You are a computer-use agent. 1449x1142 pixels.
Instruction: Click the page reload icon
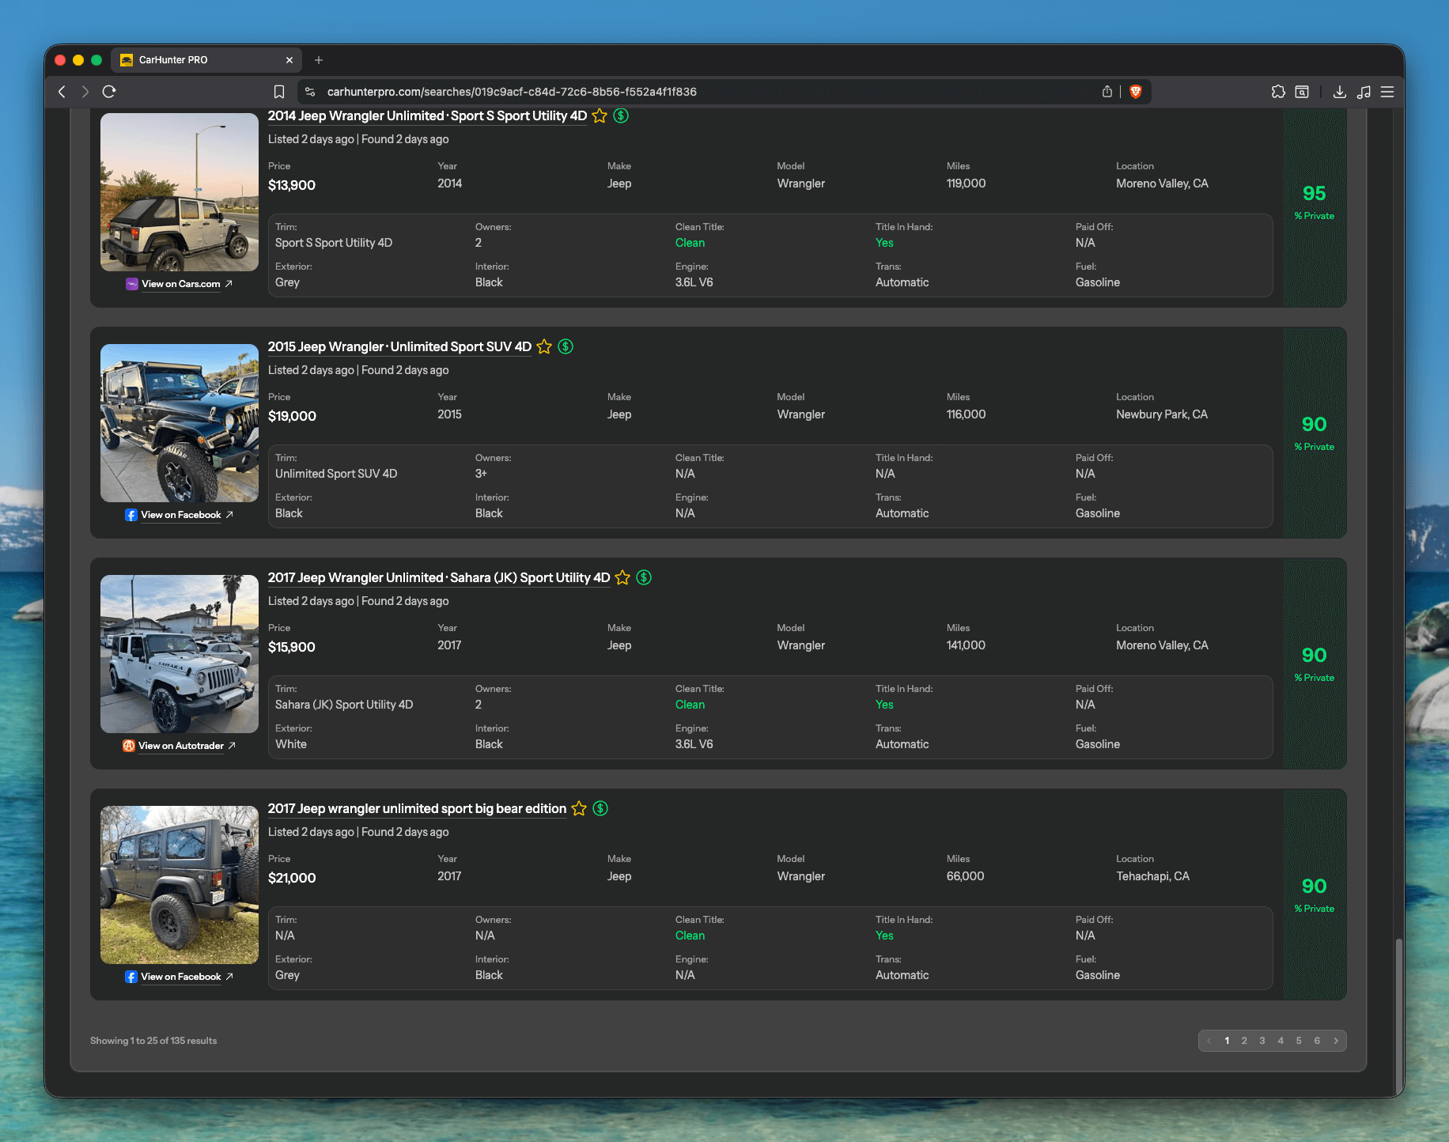109,91
